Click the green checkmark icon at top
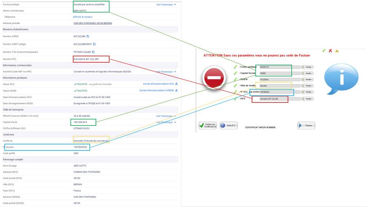The width and height of the screenshot is (367, 207). (x=324, y=51)
